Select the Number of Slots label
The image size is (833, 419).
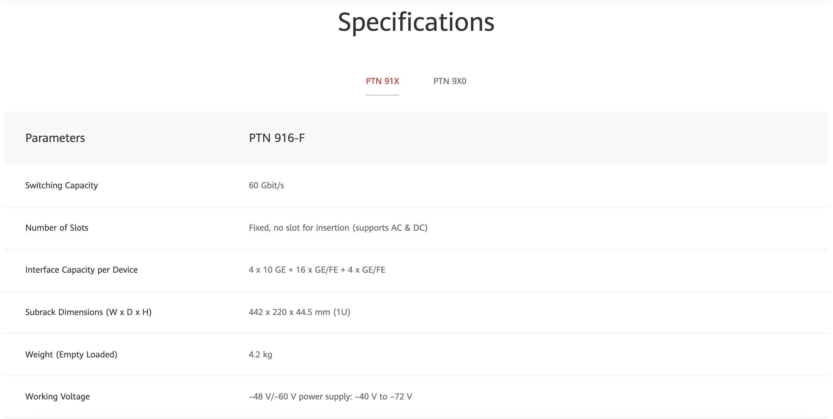[57, 228]
